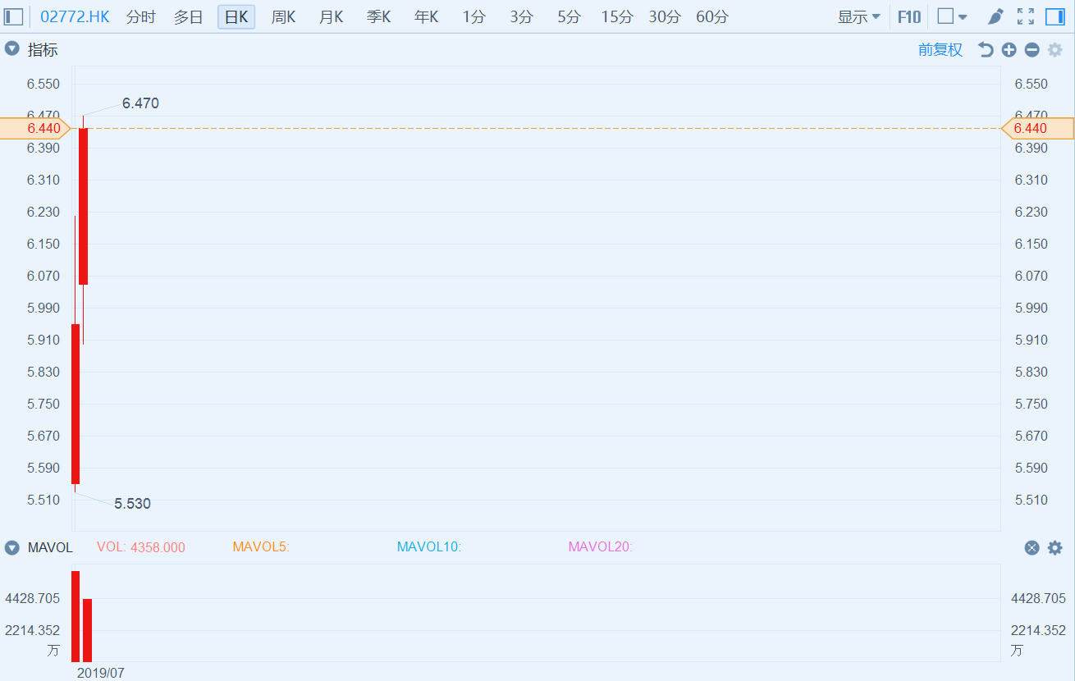The image size is (1075, 681).
Task: Switch to 3分 minute chart
Action: click(x=521, y=16)
